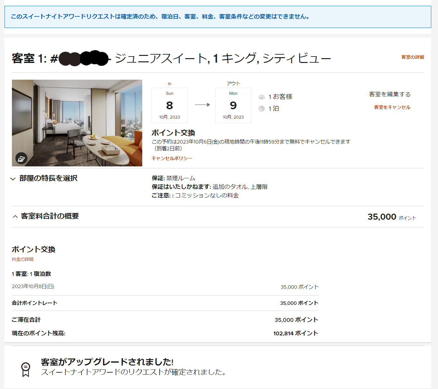
Task: Click the junior suite room photo
Action: point(77,123)
